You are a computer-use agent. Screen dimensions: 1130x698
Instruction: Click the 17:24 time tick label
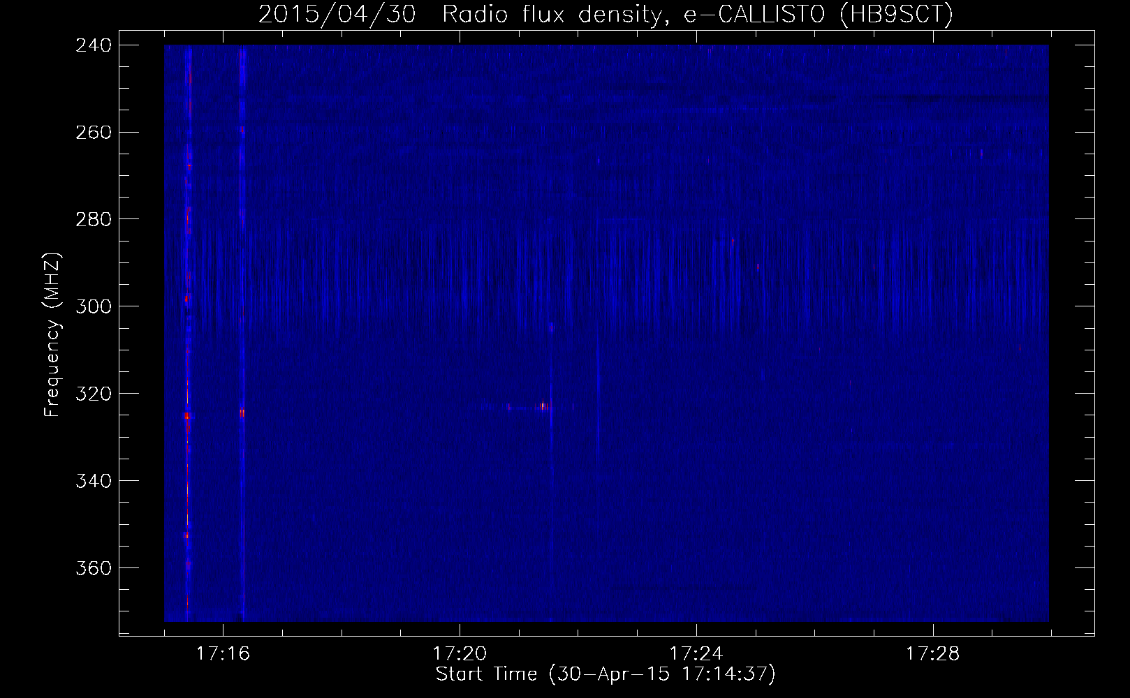(696, 654)
